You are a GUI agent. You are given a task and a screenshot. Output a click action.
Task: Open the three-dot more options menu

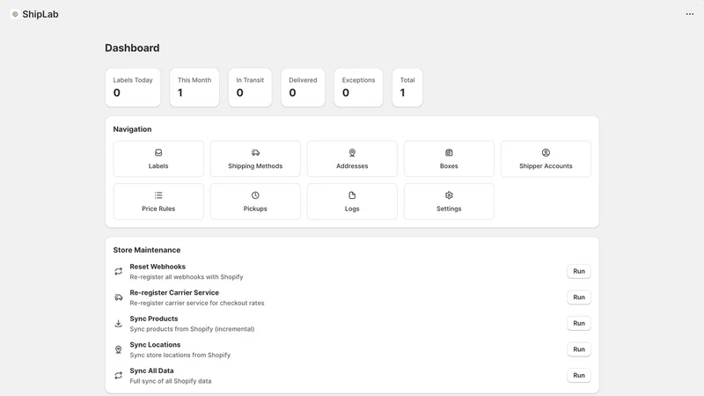coord(690,14)
